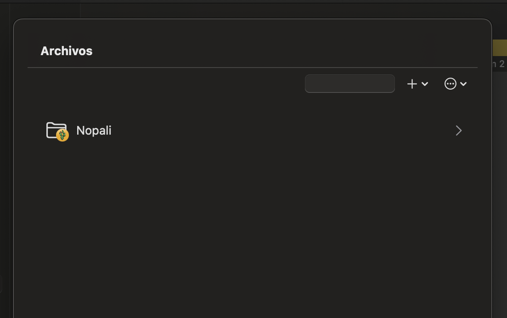Image resolution: width=507 pixels, height=318 pixels.
Task: Expand the dropdown arrow beside the plus
Action: [425, 84]
